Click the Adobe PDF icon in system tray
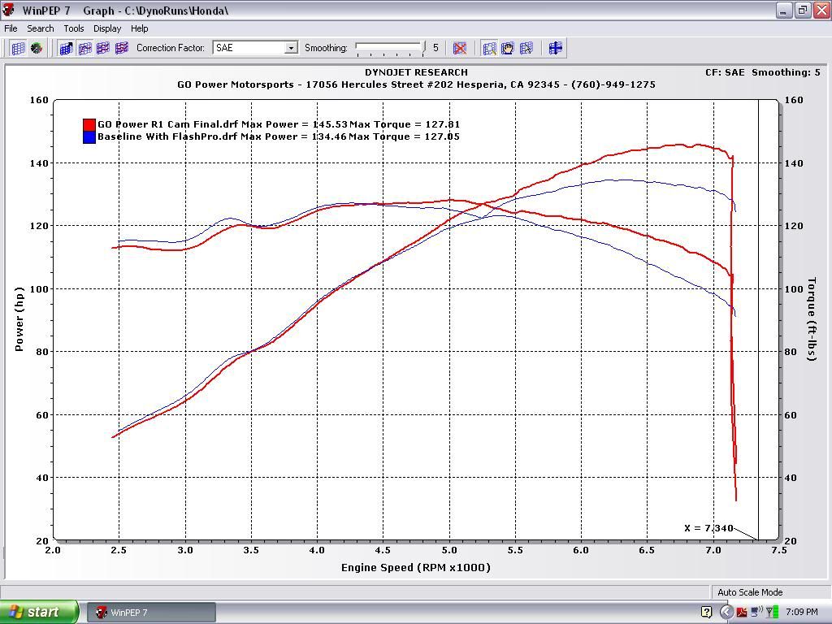This screenshot has height=624, width=832. click(x=742, y=612)
